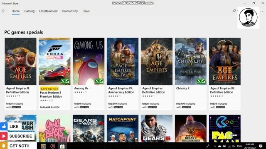Viewport: 266px width, 149px height.
Task: Open the Deals tab
Action: click(x=86, y=11)
